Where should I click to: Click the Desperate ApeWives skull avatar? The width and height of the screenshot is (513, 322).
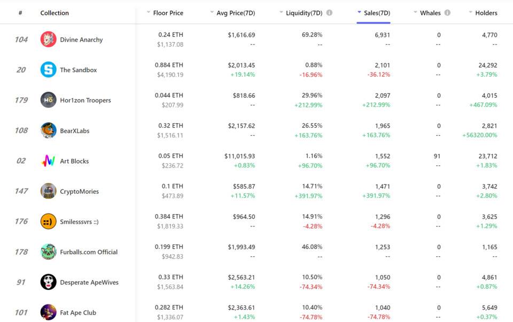coord(49,282)
